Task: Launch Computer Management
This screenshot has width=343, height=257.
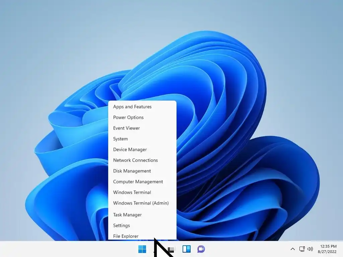Action: point(142,182)
